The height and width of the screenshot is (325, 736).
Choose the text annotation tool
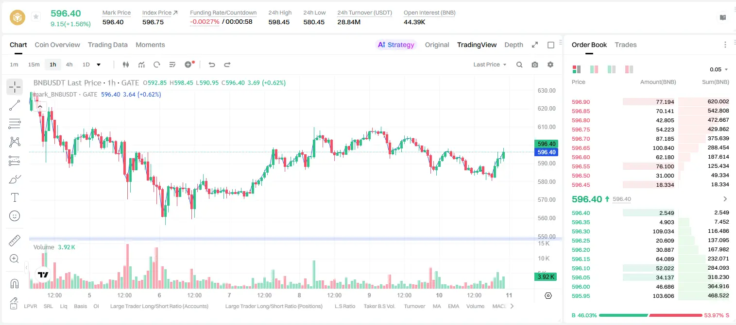pos(15,197)
